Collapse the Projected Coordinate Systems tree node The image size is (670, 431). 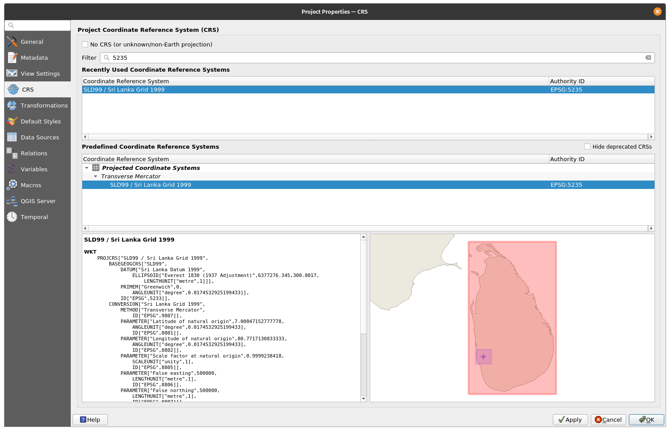pos(87,168)
